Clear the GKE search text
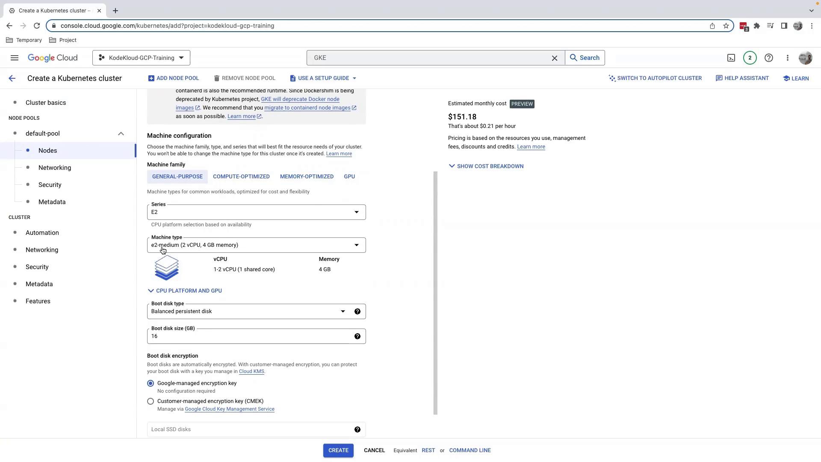 (x=555, y=58)
